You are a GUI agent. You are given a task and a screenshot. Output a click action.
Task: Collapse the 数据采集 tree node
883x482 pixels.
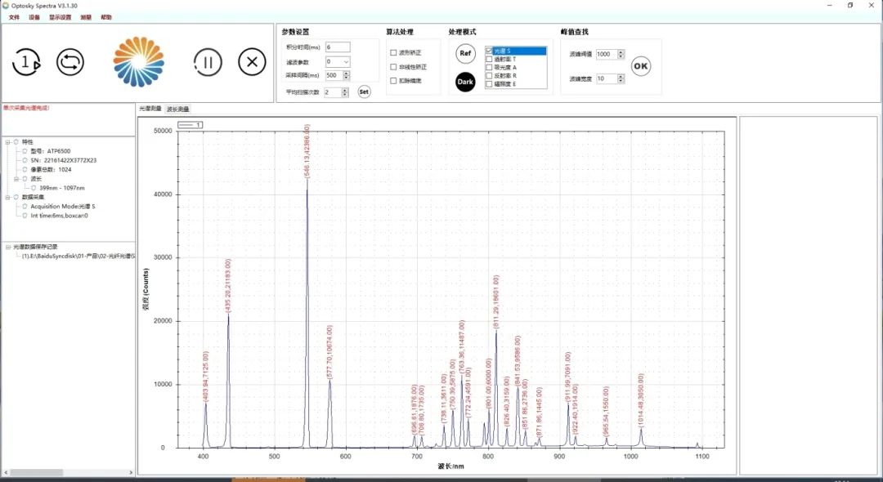7,197
